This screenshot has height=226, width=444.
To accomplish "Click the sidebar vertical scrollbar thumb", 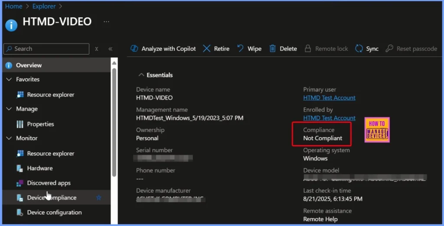I will pyautogui.click(x=114, y=122).
